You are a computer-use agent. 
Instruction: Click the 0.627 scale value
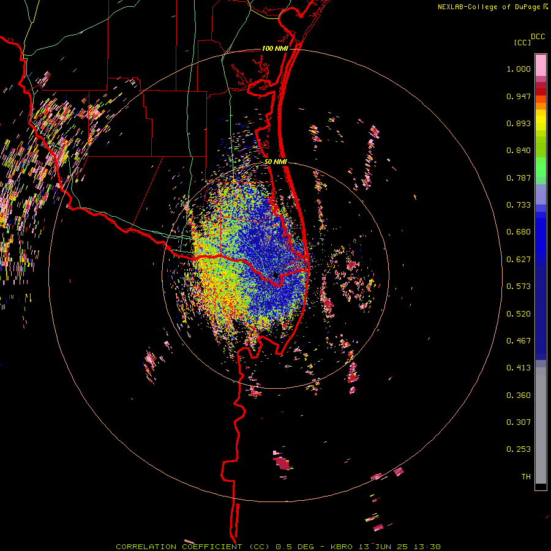pyautogui.click(x=519, y=260)
